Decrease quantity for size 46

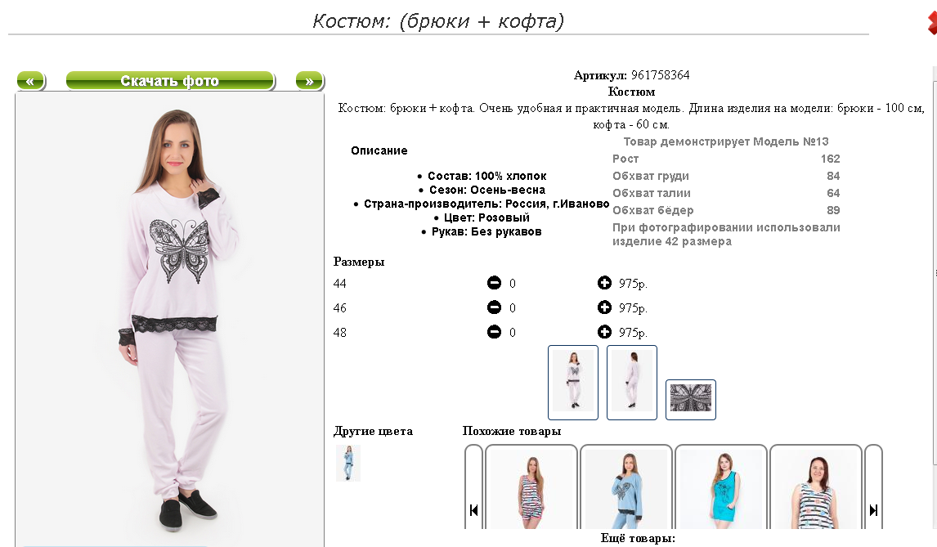(494, 307)
